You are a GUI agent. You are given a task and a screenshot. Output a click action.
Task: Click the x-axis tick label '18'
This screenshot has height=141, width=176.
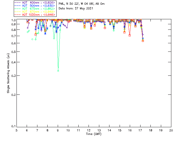pos(150,130)
